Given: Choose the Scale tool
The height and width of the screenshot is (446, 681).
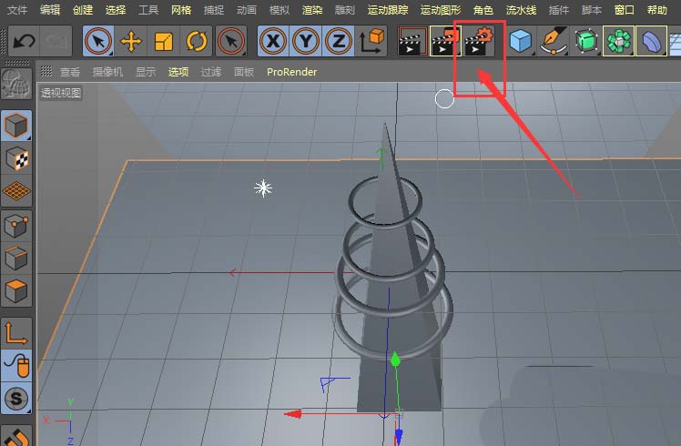Looking at the screenshot, I should (x=164, y=41).
